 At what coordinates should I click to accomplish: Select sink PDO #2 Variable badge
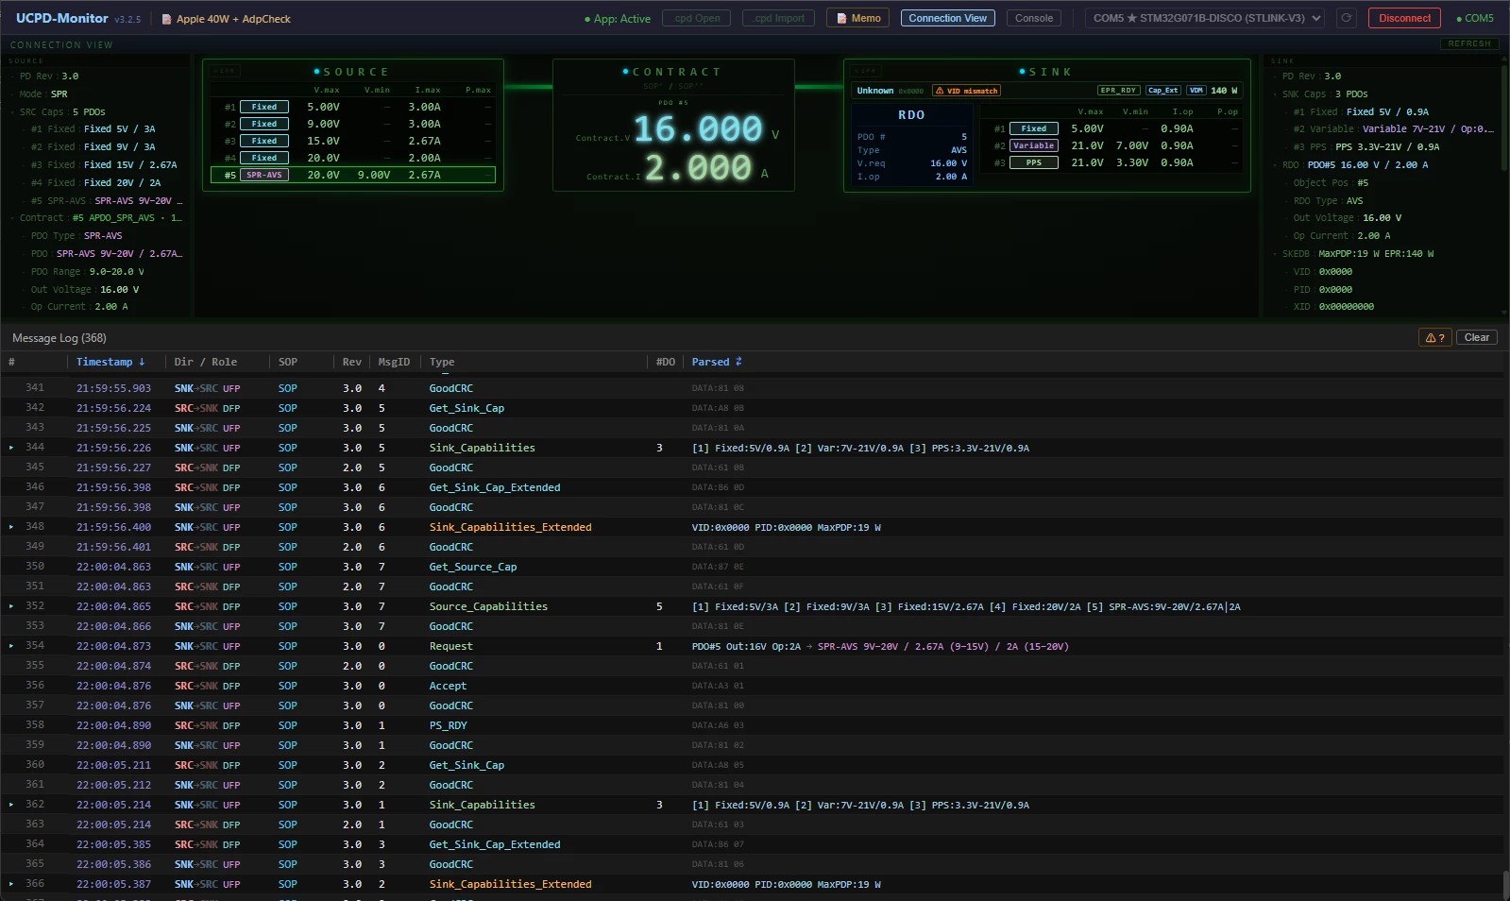pyautogui.click(x=1034, y=145)
